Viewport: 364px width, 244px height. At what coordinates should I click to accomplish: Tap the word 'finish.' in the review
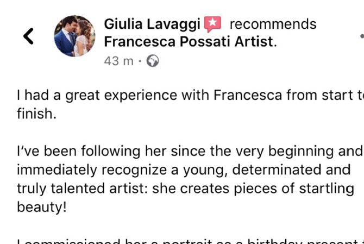pyautogui.click(x=37, y=114)
